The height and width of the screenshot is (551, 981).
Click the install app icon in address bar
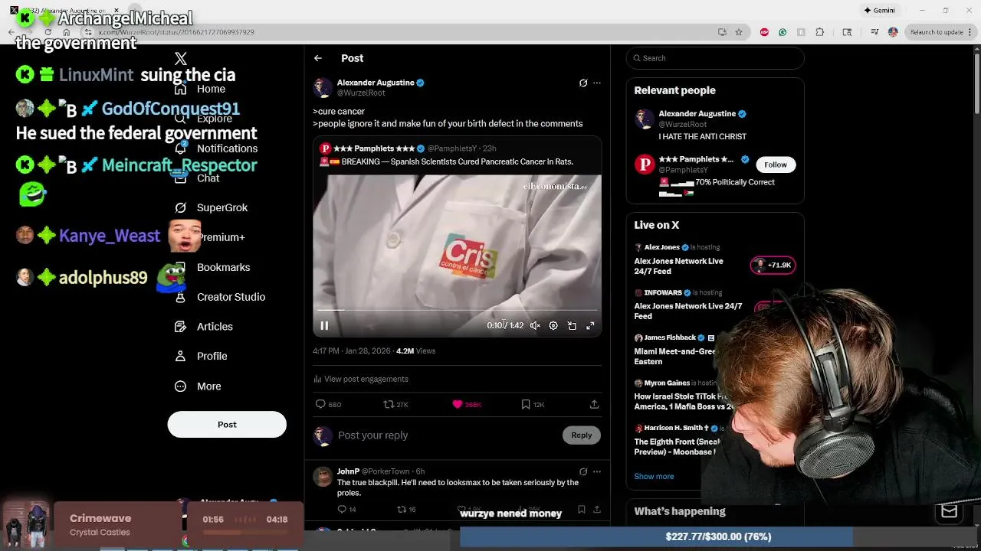point(722,32)
